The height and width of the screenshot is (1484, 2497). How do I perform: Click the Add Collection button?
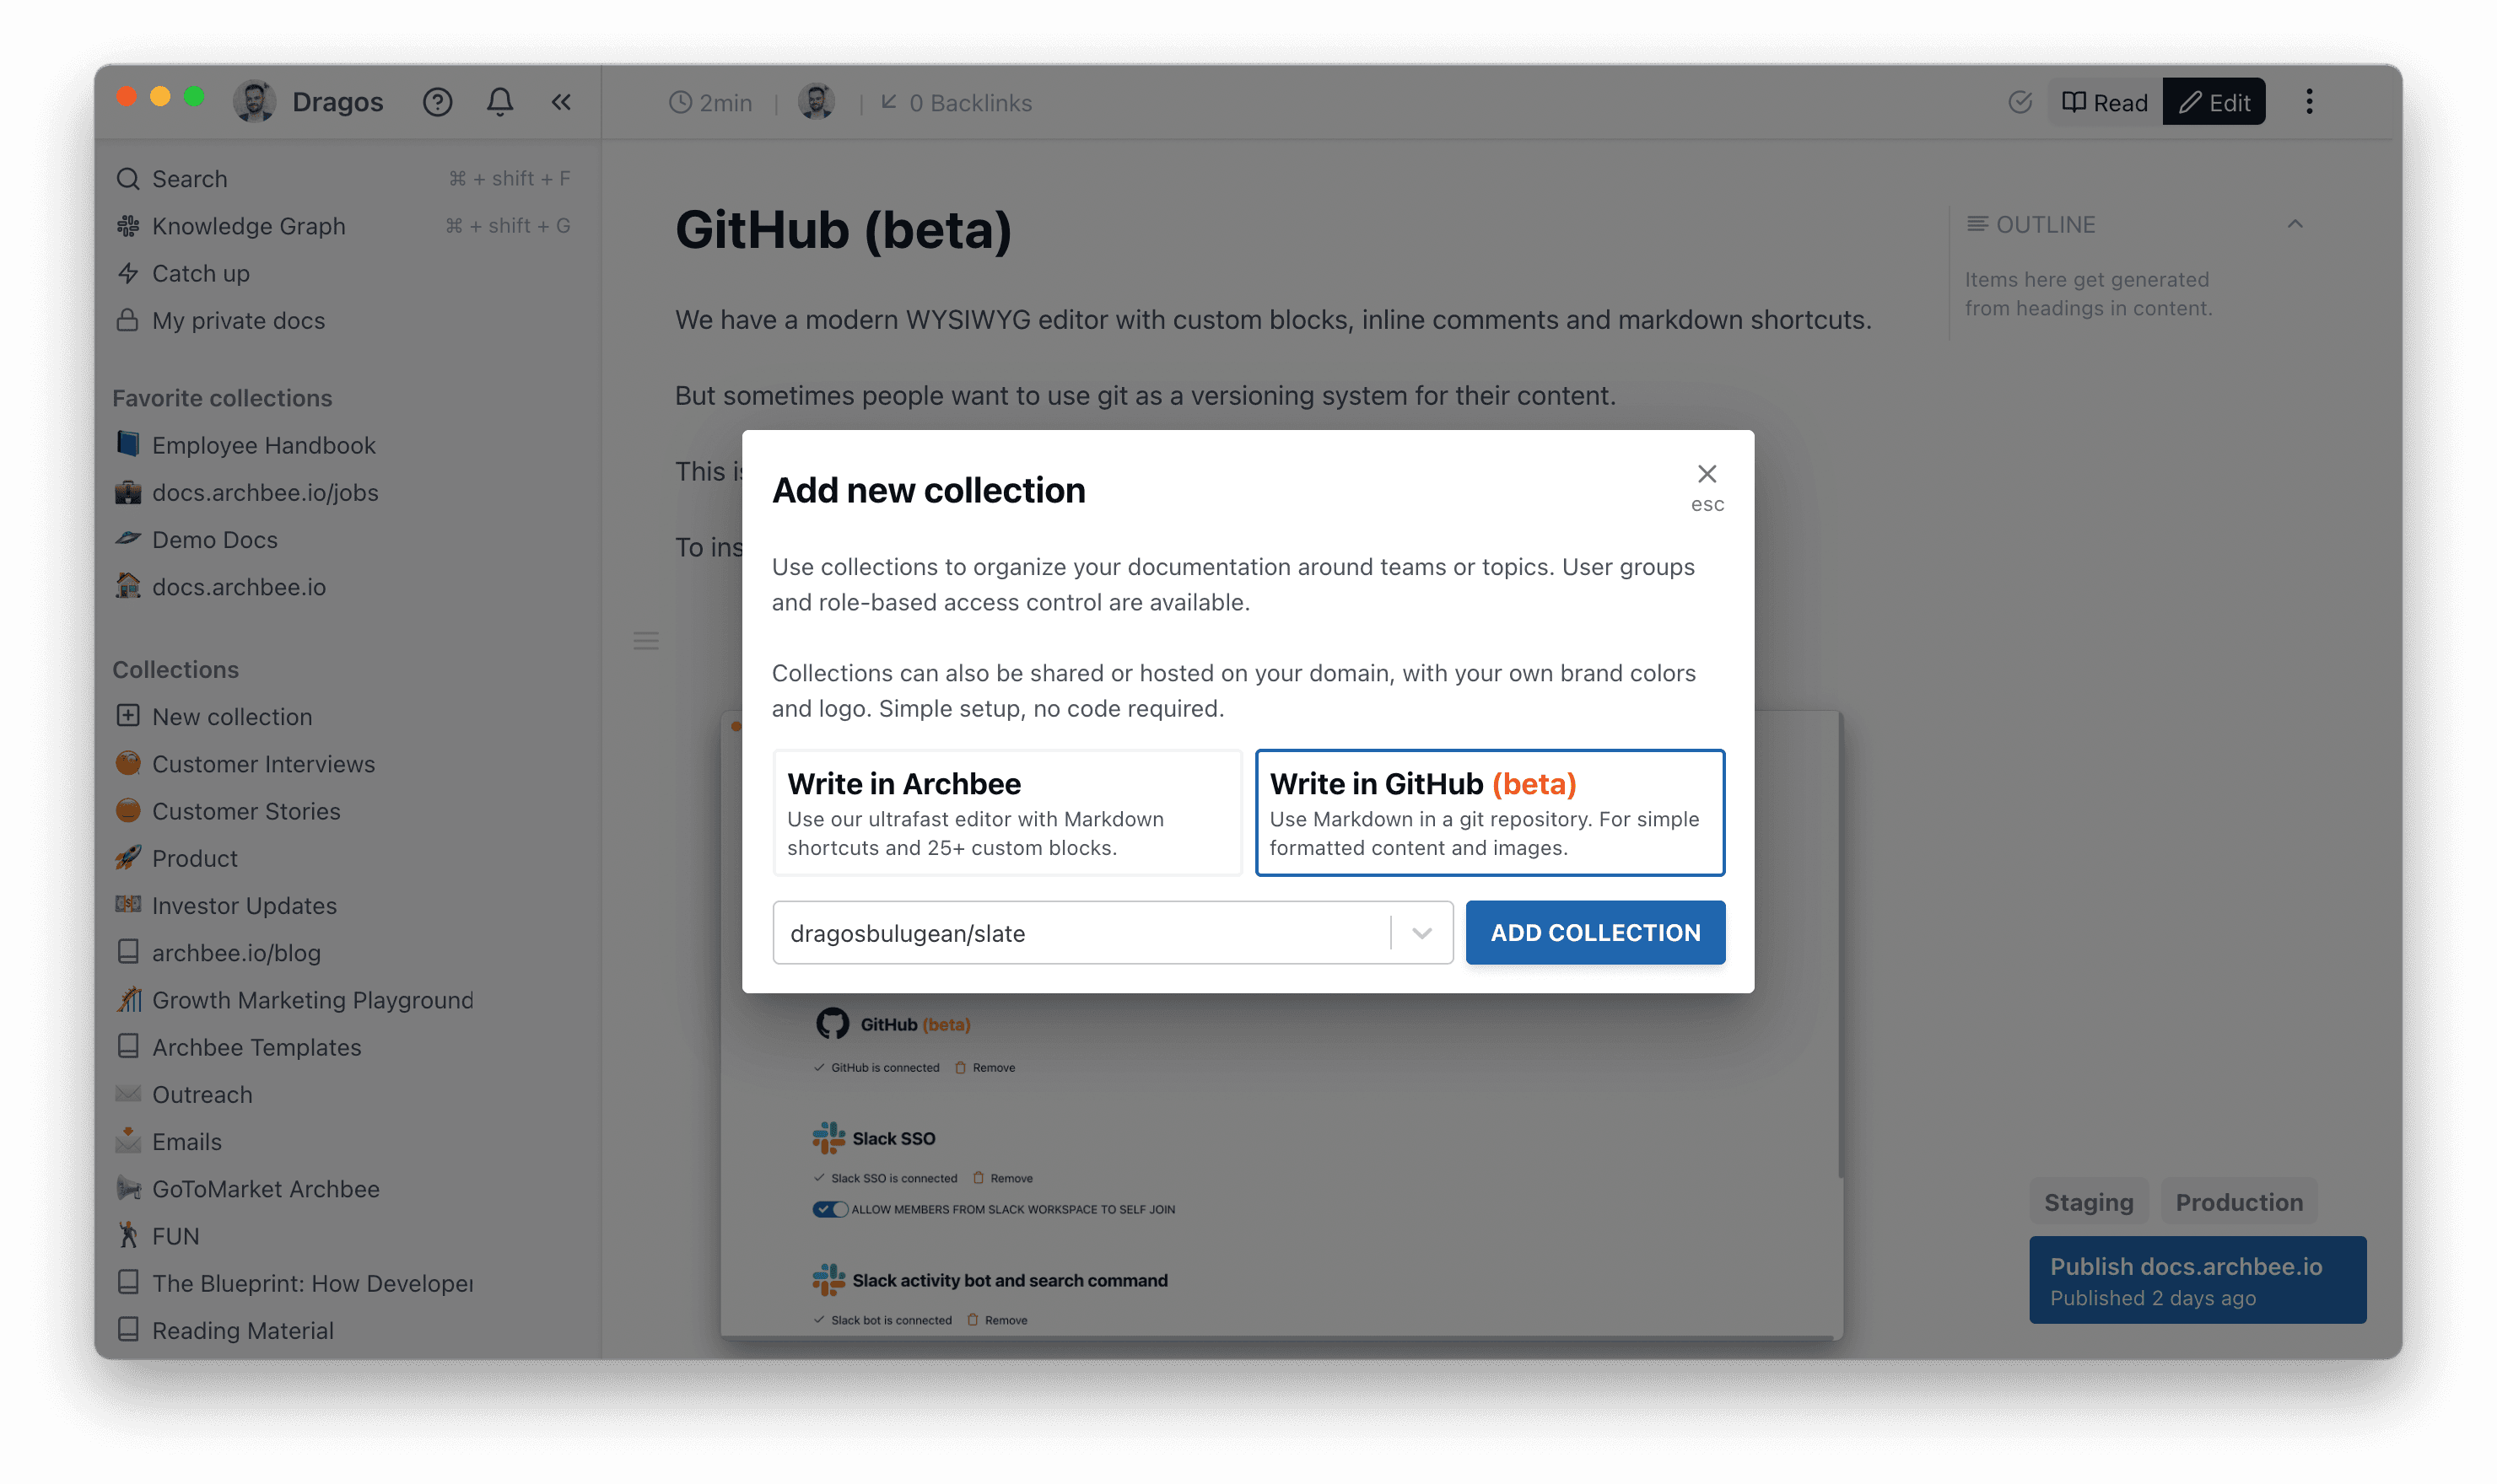point(1594,933)
